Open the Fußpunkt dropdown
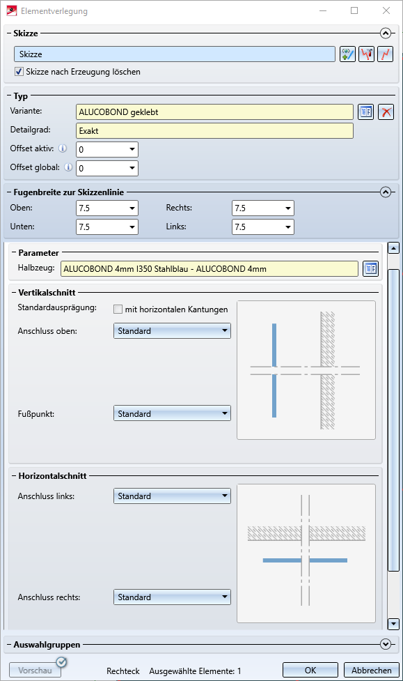 (172, 413)
